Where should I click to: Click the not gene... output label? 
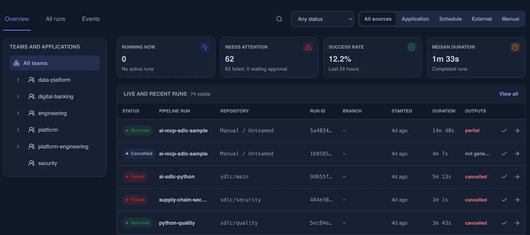click(x=477, y=154)
